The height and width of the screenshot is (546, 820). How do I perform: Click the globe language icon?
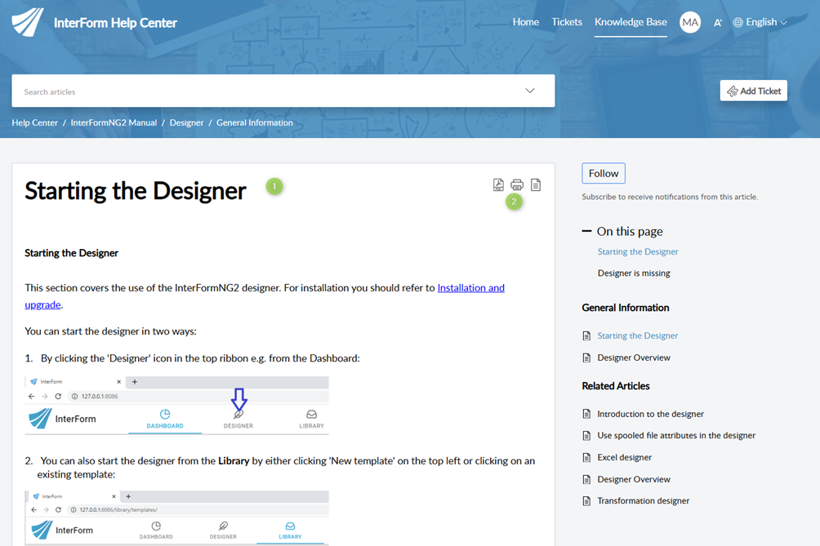(x=738, y=23)
